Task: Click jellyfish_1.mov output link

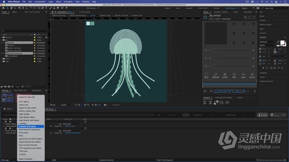Action: pyautogui.click(x=70, y=126)
